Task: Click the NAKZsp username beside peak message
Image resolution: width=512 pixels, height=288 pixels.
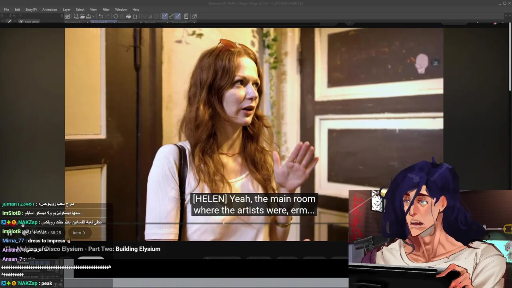Action: click(28, 283)
